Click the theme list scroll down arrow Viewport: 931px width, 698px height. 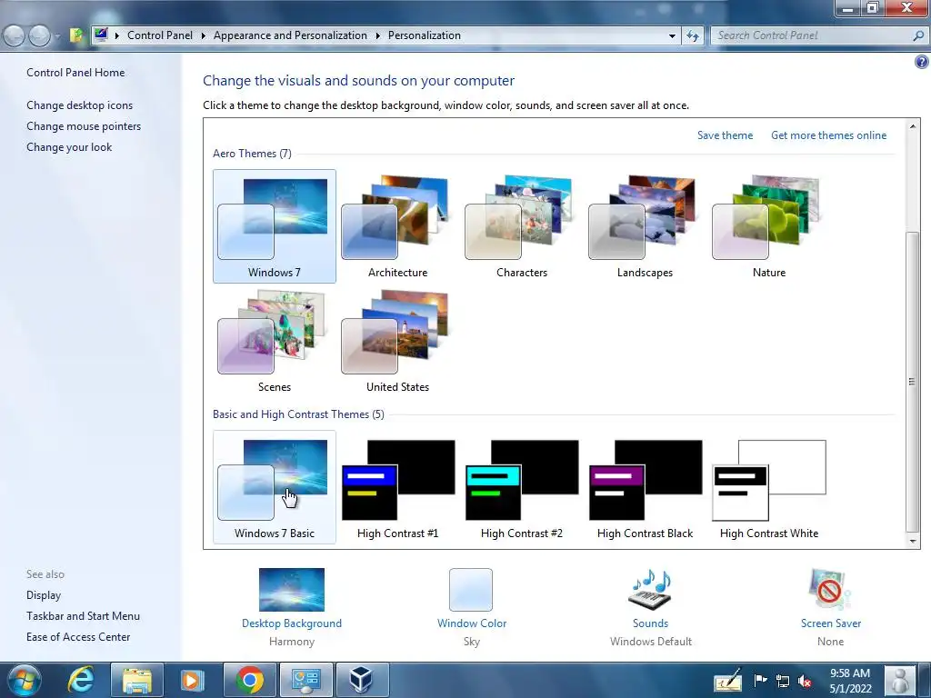913,542
